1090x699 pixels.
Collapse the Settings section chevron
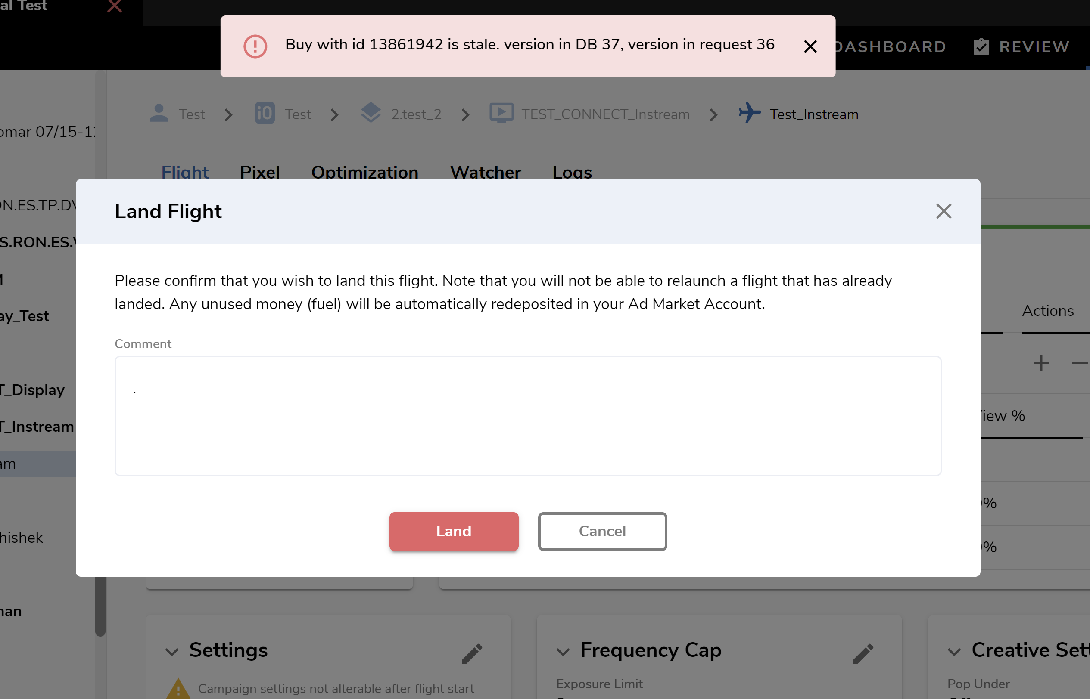click(x=172, y=652)
